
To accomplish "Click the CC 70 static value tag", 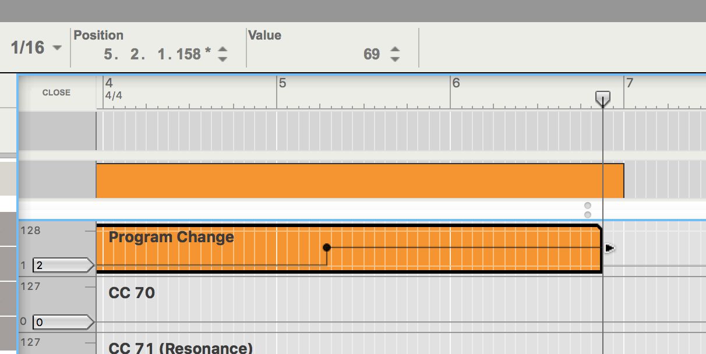I will click(63, 322).
